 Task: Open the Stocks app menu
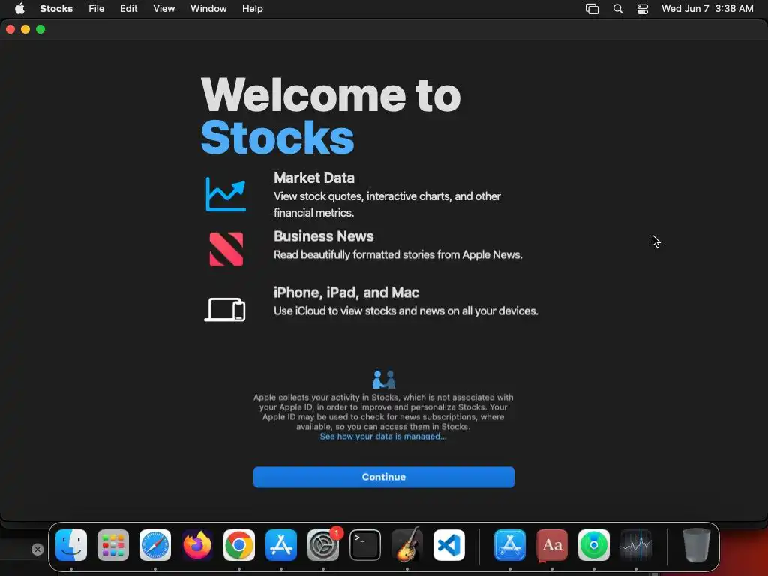pyautogui.click(x=56, y=9)
